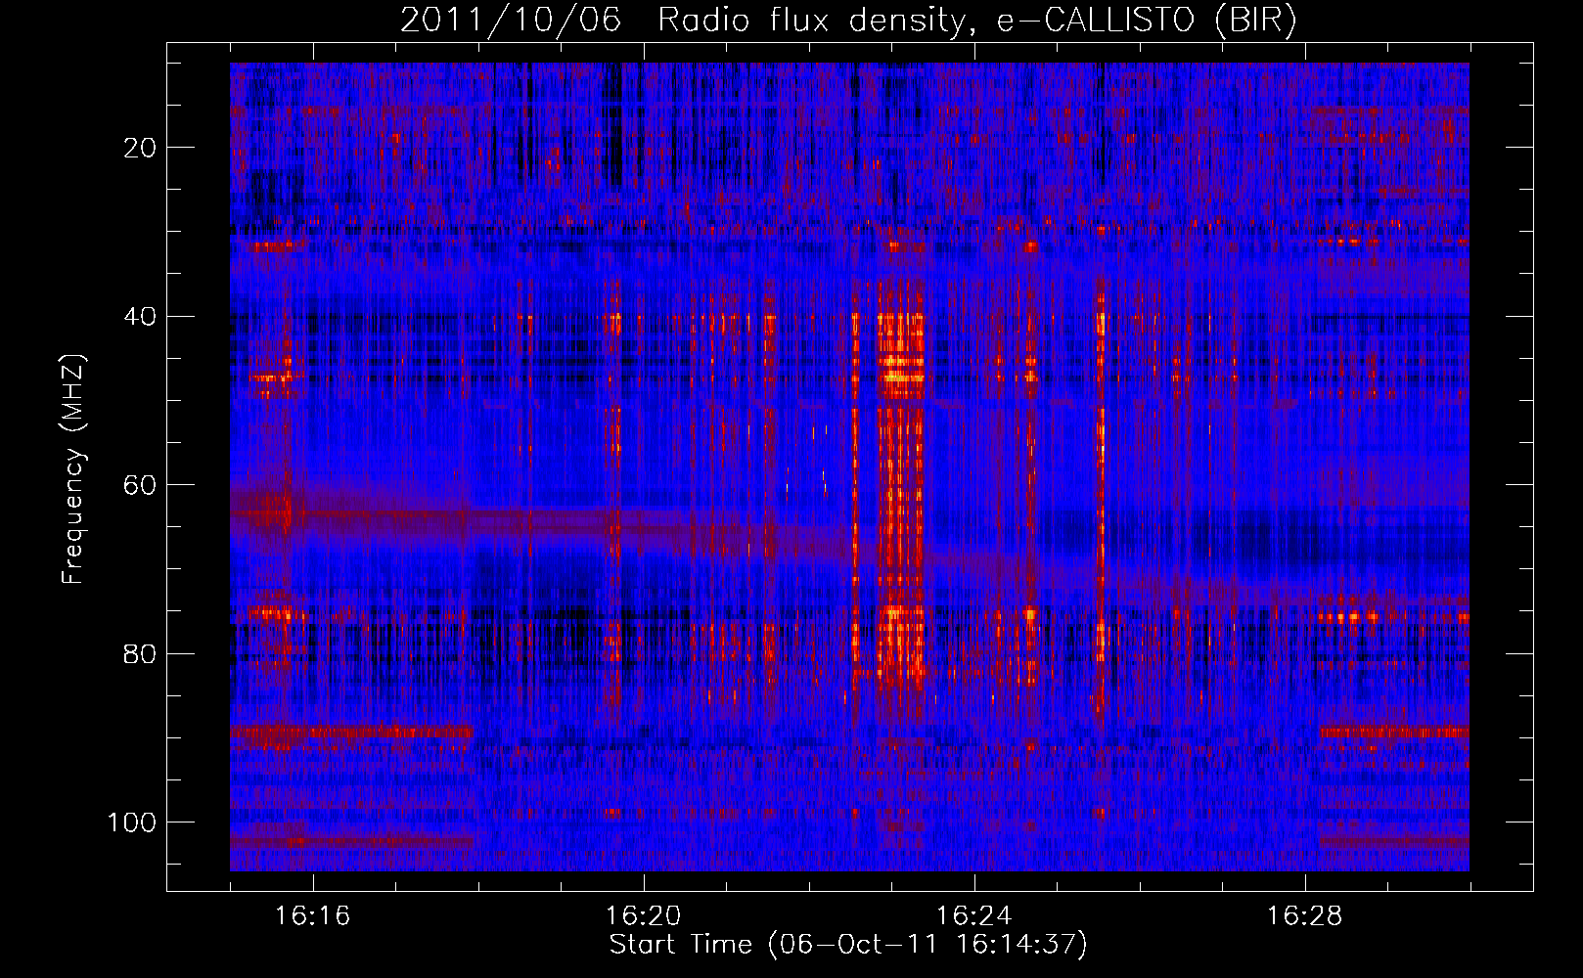Click the 16:16 time tick label
Image resolution: width=1583 pixels, height=978 pixels.
coord(313,916)
